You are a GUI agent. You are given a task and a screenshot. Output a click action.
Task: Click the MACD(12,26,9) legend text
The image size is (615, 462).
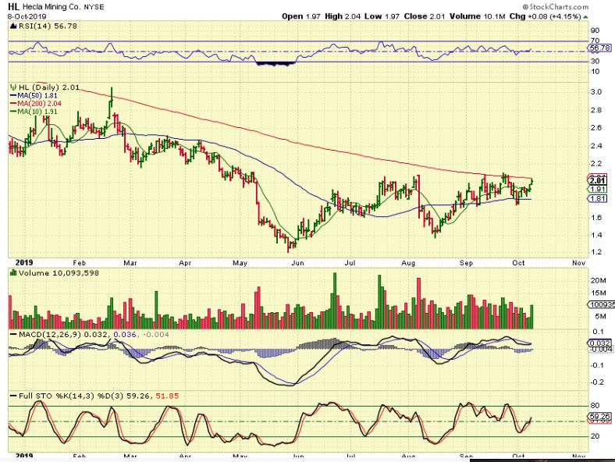click(x=49, y=335)
